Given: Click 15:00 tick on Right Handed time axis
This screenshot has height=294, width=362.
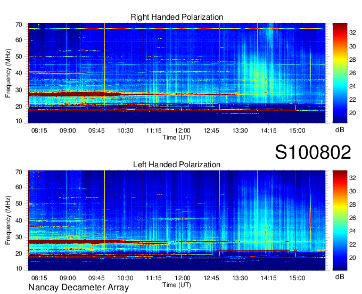Looking at the screenshot, I should click(297, 130).
